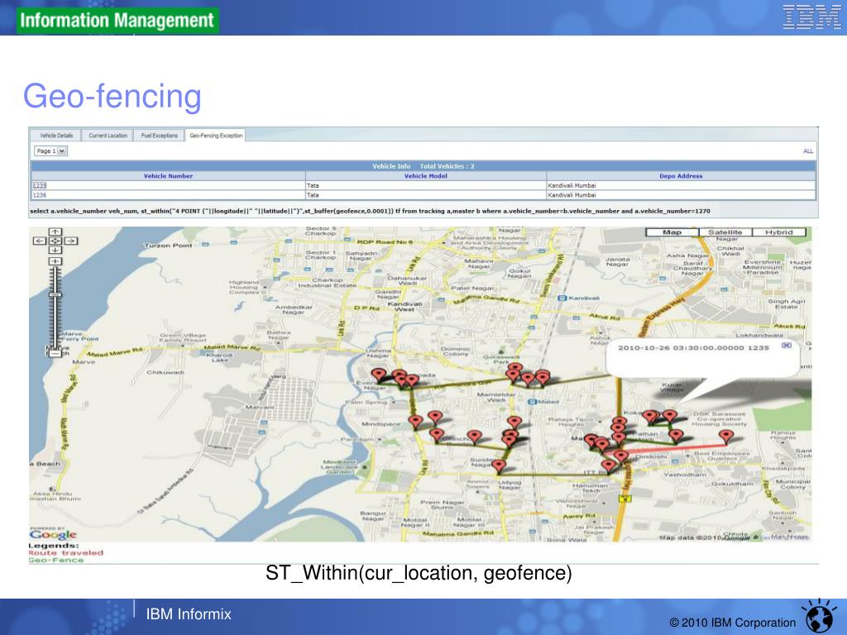The image size is (847, 635).
Task: Click the topmost marker below Goraswadi Park
Action: tap(514, 368)
